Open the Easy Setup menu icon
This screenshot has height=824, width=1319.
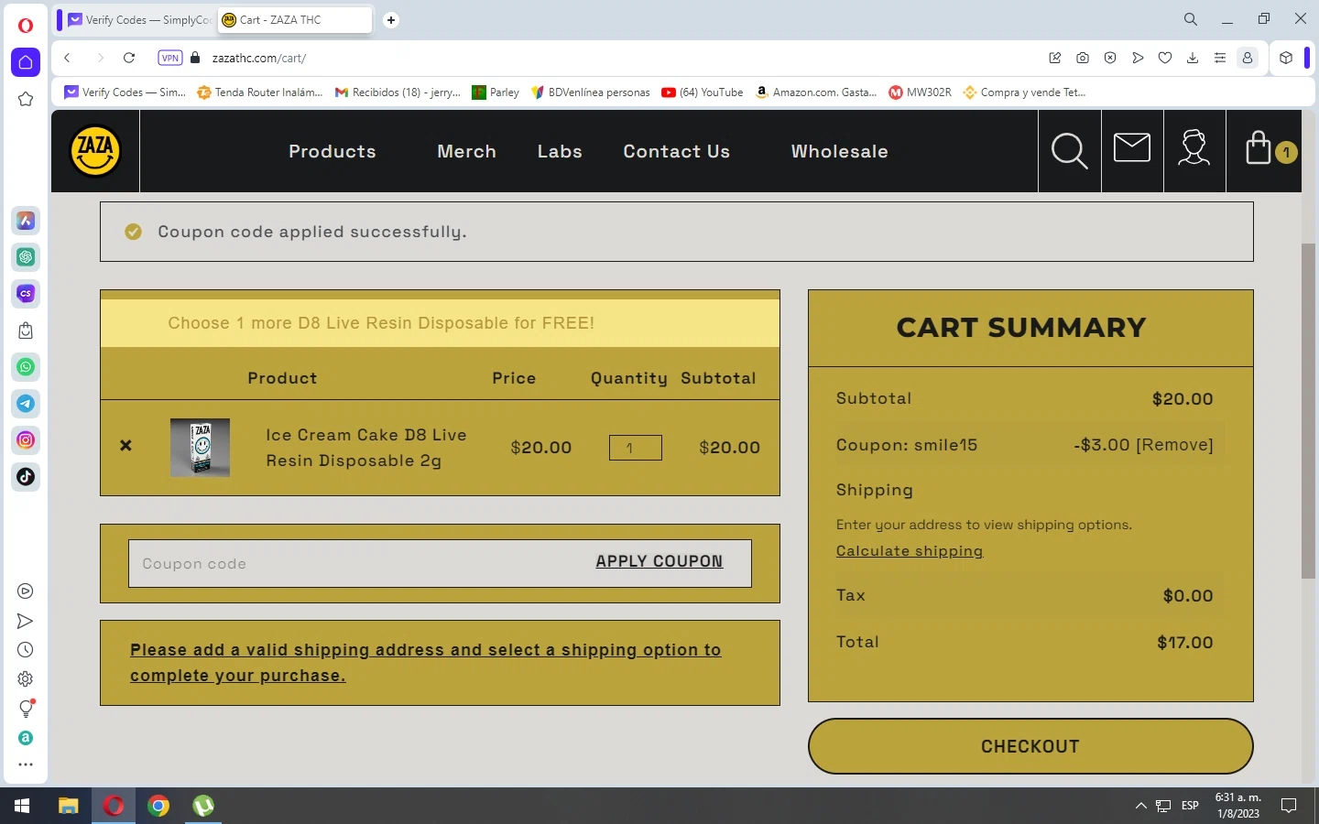pyautogui.click(x=1220, y=58)
